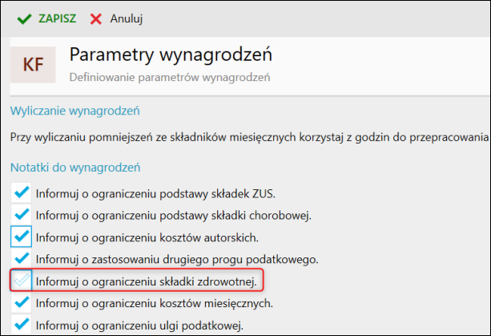491x336 pixels.
Task: Click the label 'Informuj o zastosowaniu drugiego progu podatkowego.'
Action: [x=177, y=260]
